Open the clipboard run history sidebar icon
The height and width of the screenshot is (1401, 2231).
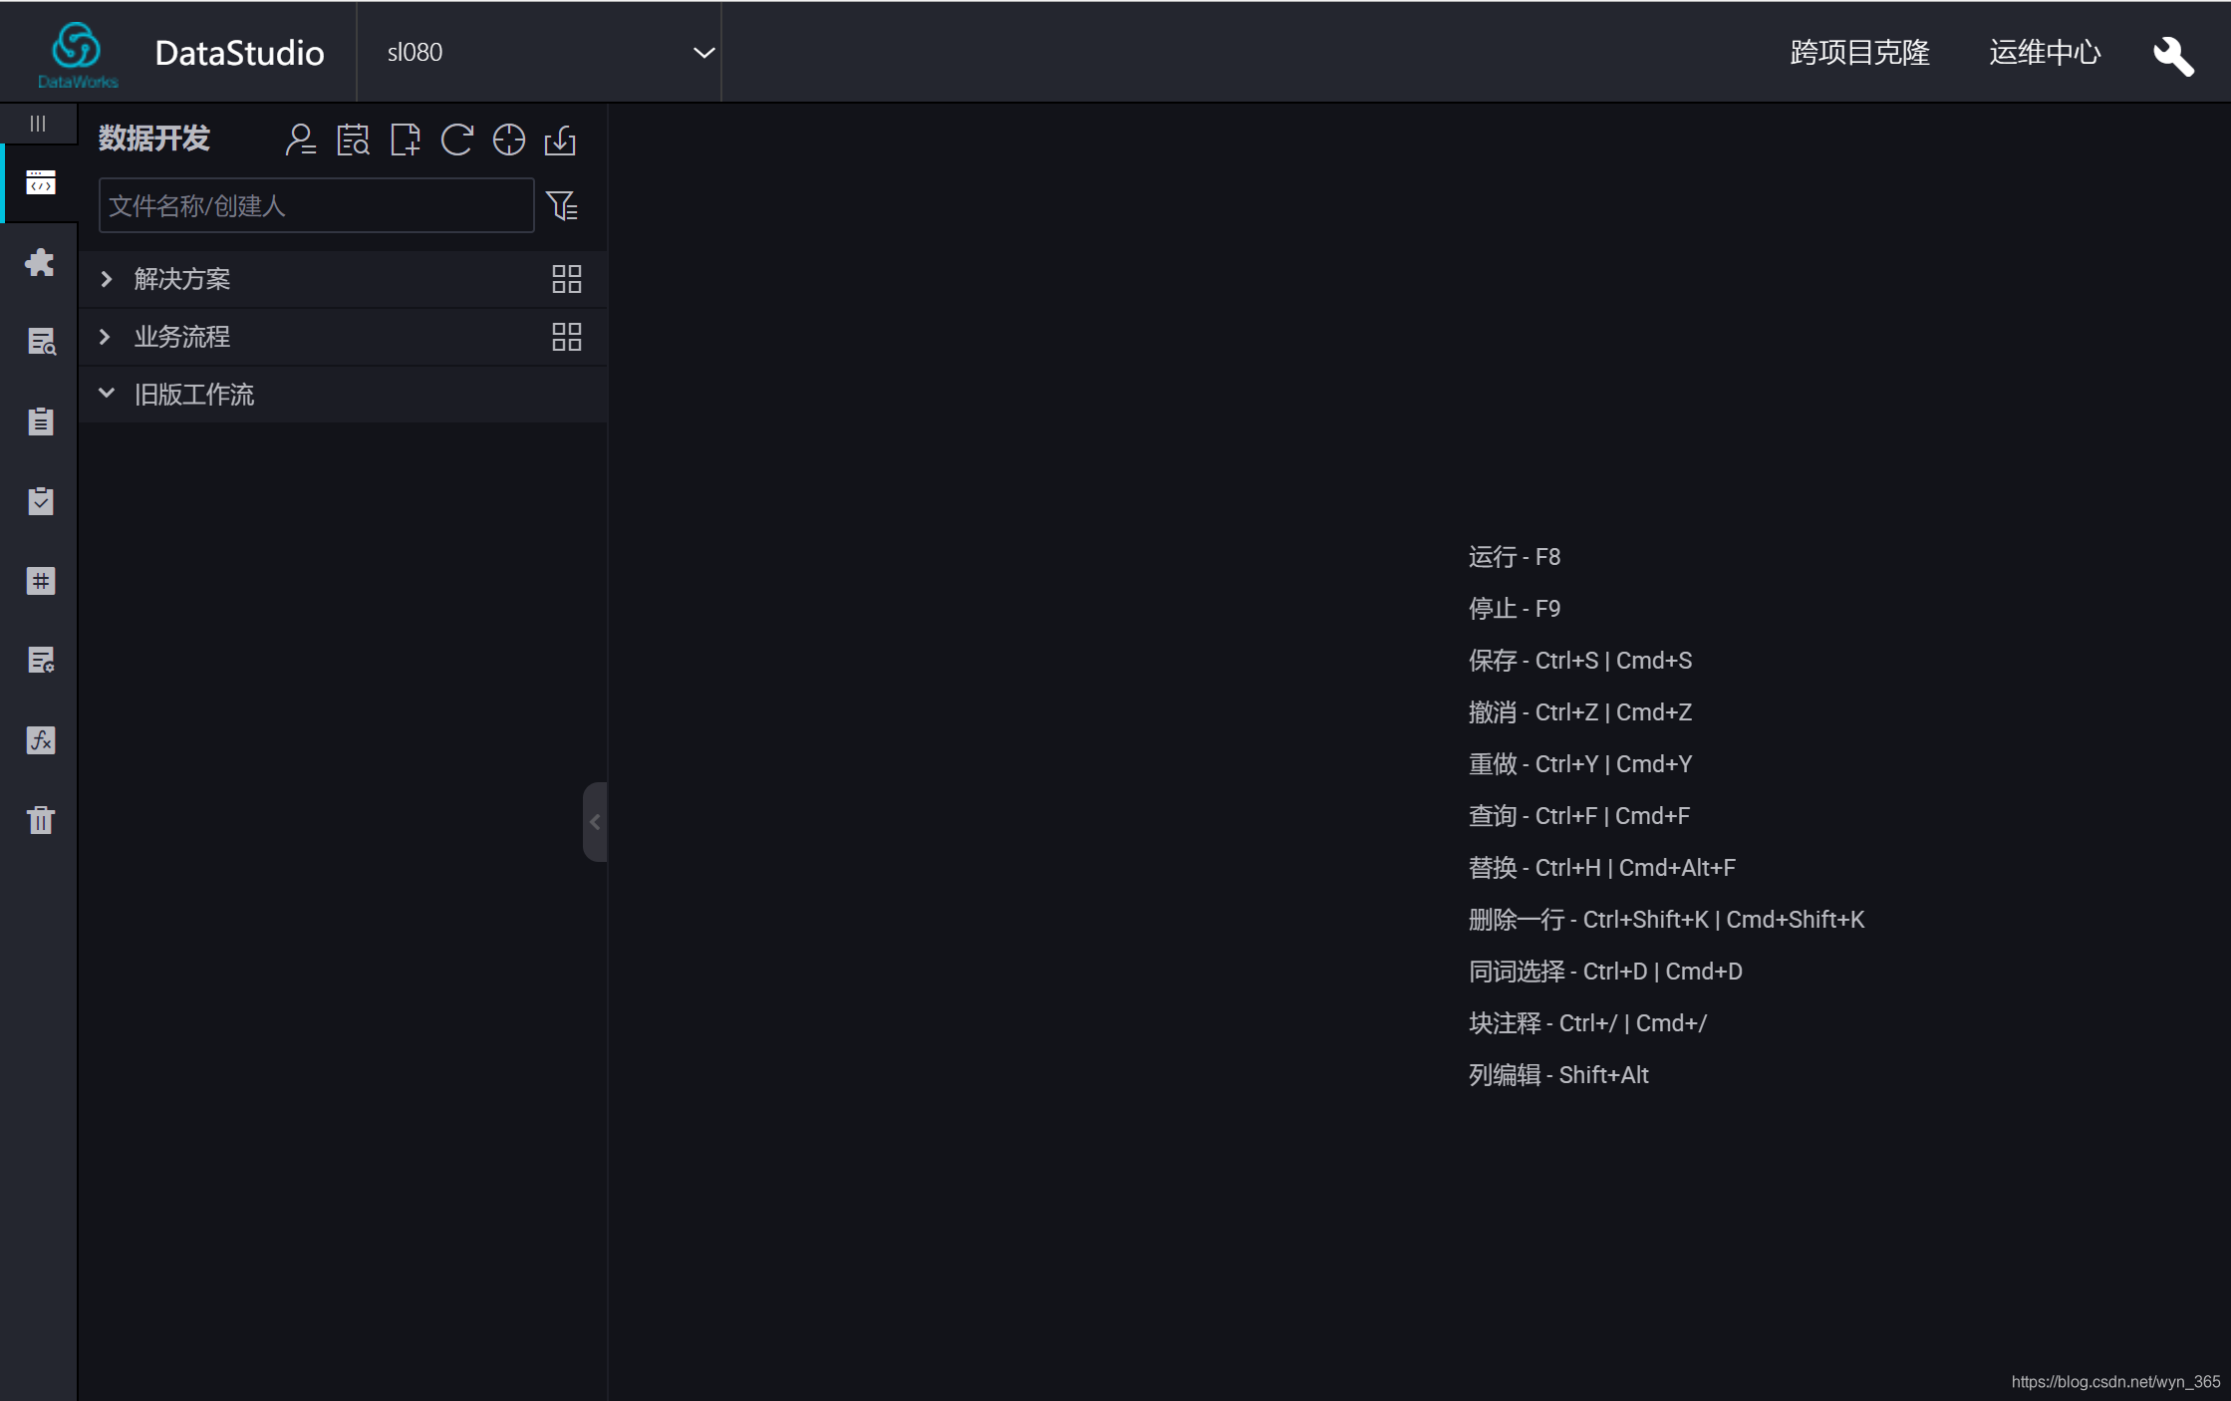click(40, 421)
